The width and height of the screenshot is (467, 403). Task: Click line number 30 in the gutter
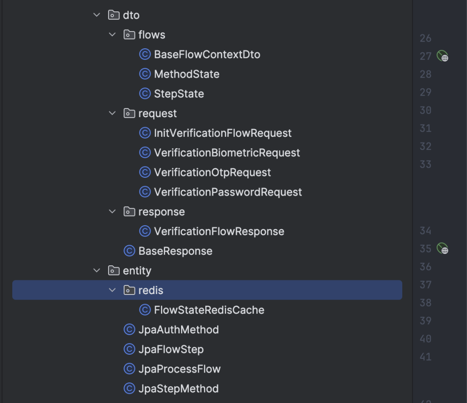click(425, 110)
